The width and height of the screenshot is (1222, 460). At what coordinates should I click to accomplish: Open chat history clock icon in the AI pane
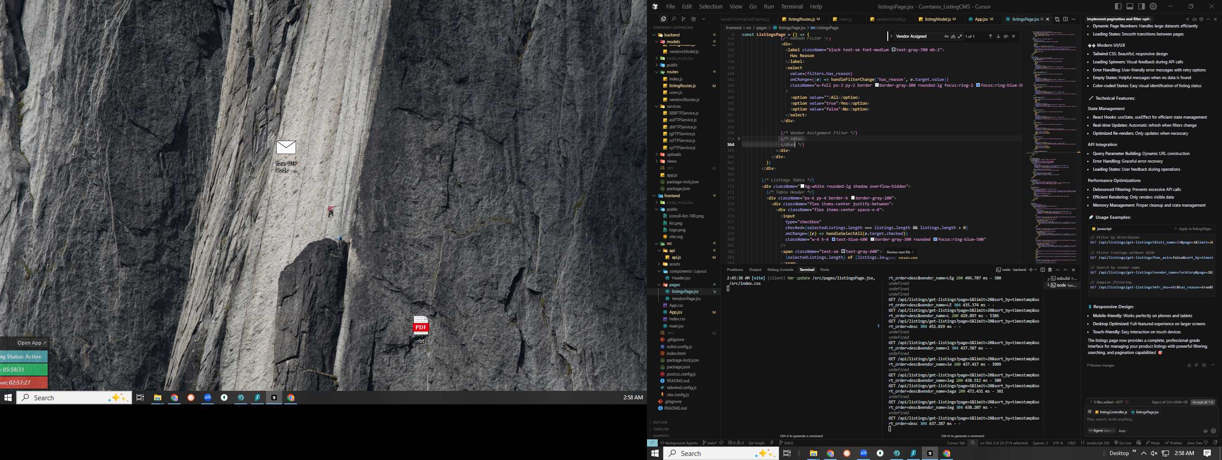[1201, 19]
